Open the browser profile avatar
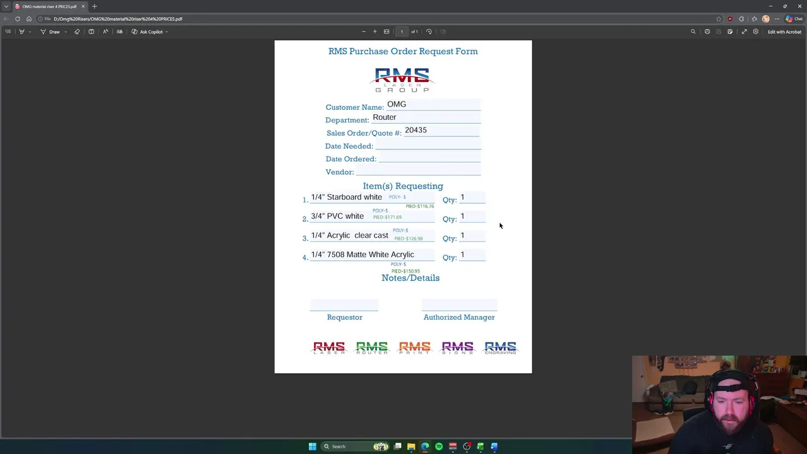 [x=765, y=19]
